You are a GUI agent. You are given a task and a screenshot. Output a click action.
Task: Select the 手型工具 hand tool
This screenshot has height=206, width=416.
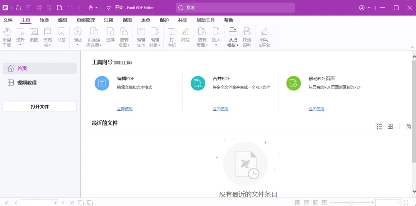(x=7, y=37)
